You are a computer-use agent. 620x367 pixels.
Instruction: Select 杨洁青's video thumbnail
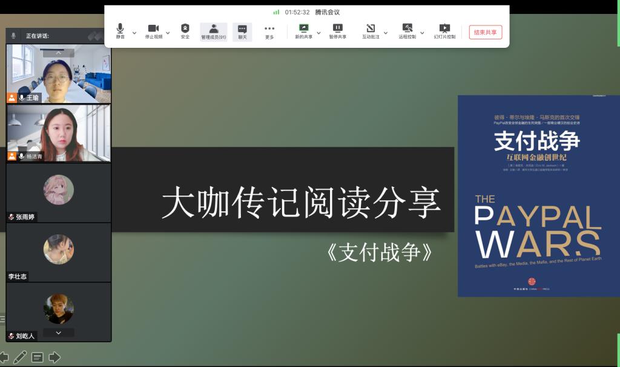click(x=59, y=133)
